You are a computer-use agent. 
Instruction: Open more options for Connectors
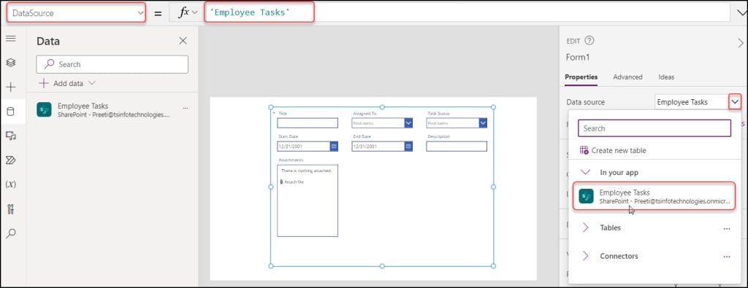[x=727, y=257]
